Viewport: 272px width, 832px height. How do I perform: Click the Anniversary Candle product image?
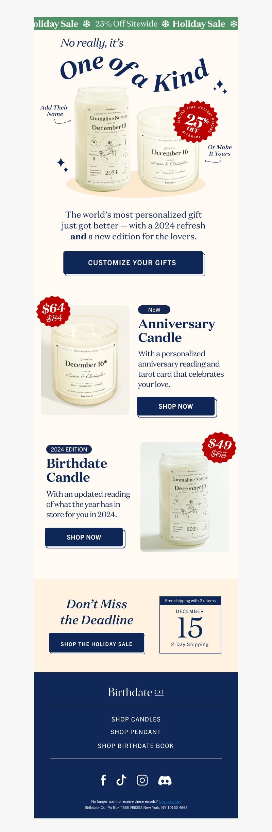pyautogui.click(x=85, y=360)
